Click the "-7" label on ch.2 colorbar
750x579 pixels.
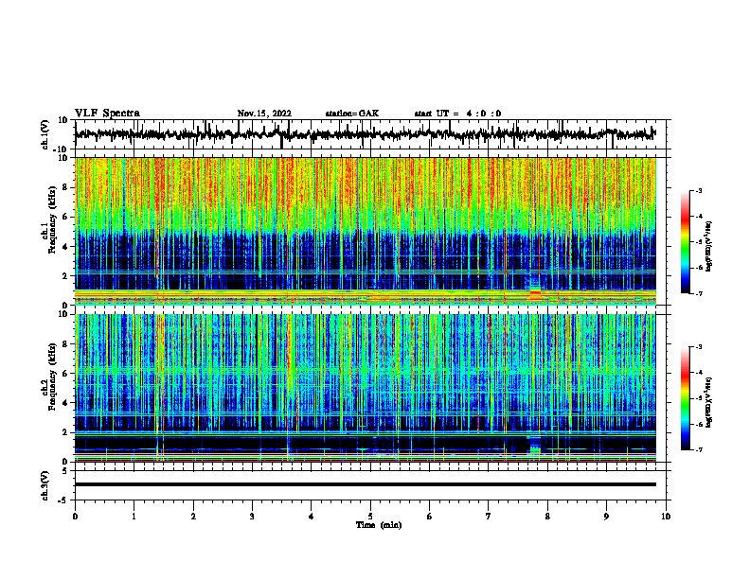(x=699, y=449)
